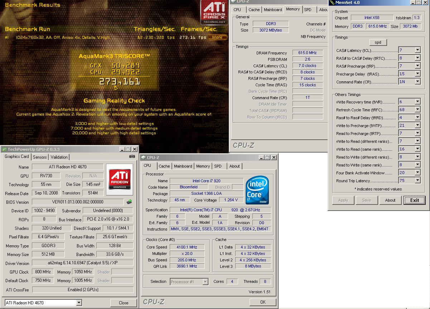Click the GPU-Z screenshot camera icon
430x309 pixels.
point(131,156)
